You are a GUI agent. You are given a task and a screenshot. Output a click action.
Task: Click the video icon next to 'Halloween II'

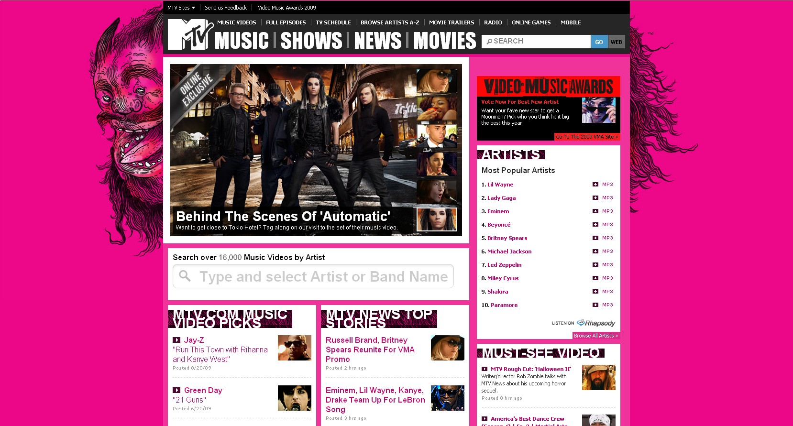click(485, 369)
